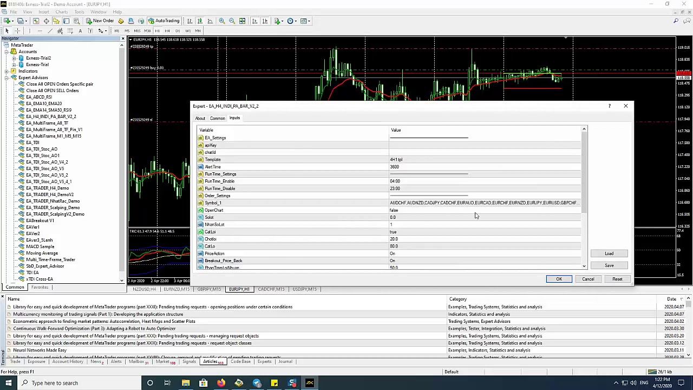
Task: Edit the Template value 4H1.tpl
Action: (485, 159)
